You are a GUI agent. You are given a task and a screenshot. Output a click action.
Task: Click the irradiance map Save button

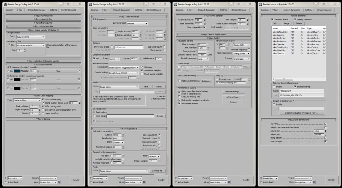pyautogui.click(x=146, y=87)
